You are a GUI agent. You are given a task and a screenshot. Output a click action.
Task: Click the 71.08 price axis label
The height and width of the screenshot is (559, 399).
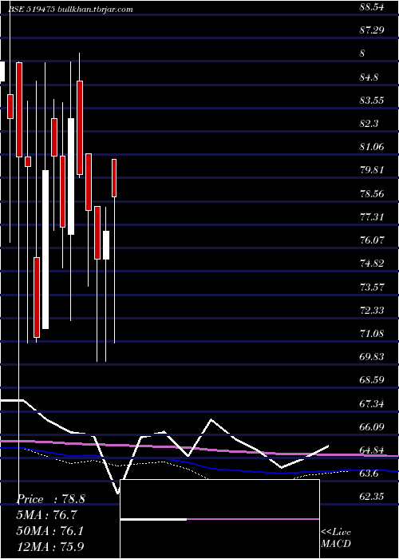tap(372, 334)
